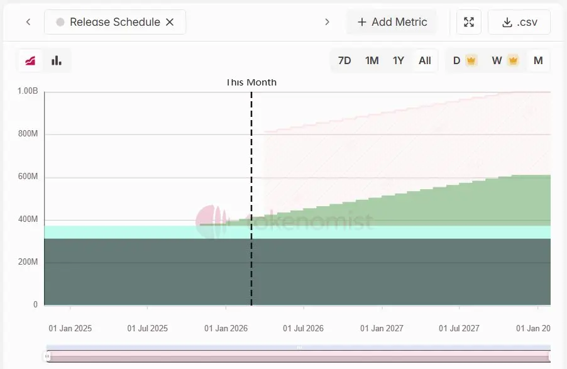Click the 01 Jan 2027 axis label
567x369 pixels.
point(382,329)
